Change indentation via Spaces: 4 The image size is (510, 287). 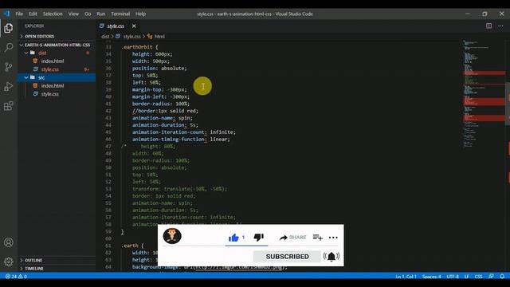point(432,277)
